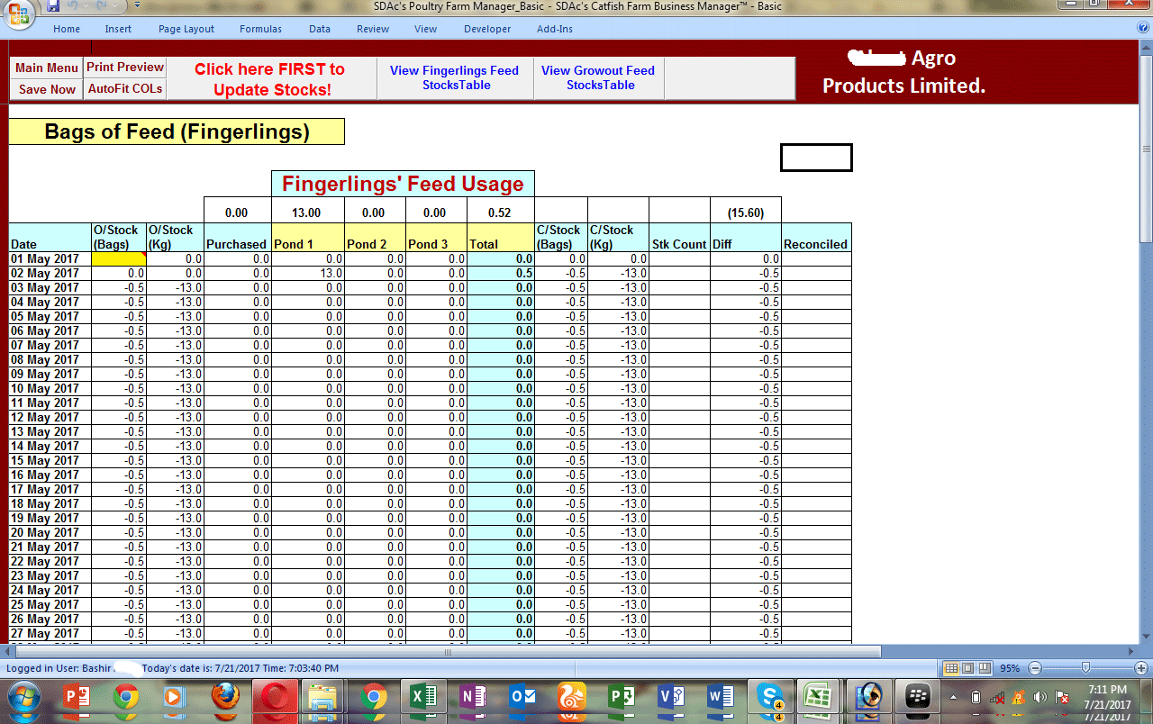Select the empty bordered cell above Reconciled
Image resolution: width=1153 pixels, height=724 pixels.
click(x=816, y=158)
